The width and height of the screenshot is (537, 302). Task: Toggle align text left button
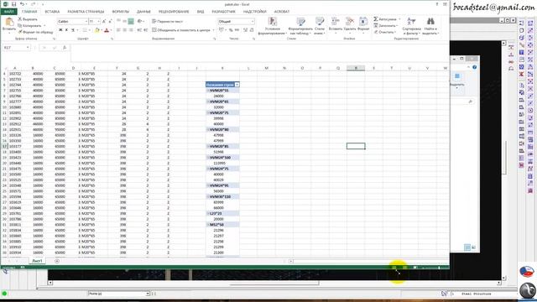tap(118, 30)
